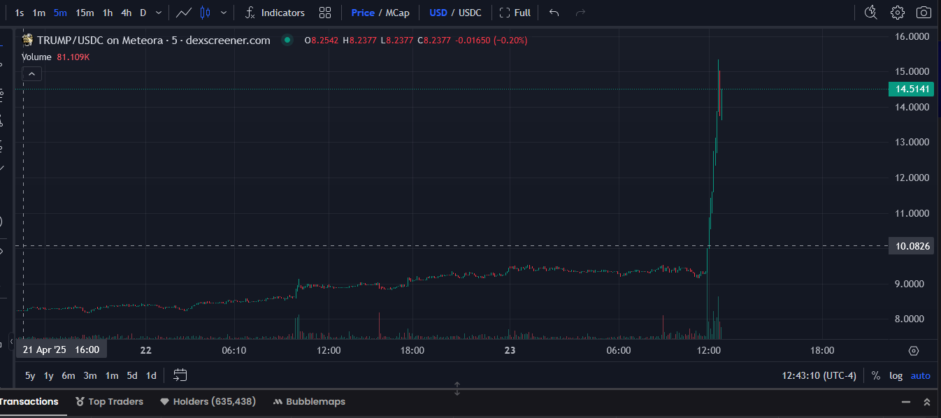This screenshot has height=418, width=941.
Task: Set chart interval to 1m
Action: pyautogui.click(x=39, y=13)
